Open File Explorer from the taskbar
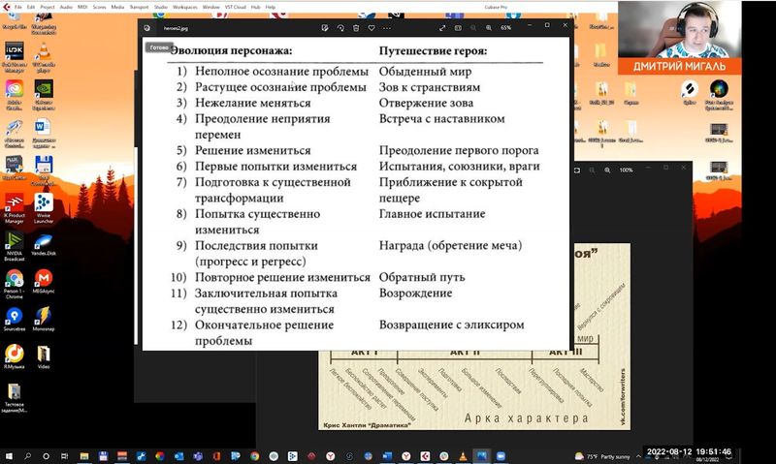This screenshot has width=776, height=464. coord(84,456)
